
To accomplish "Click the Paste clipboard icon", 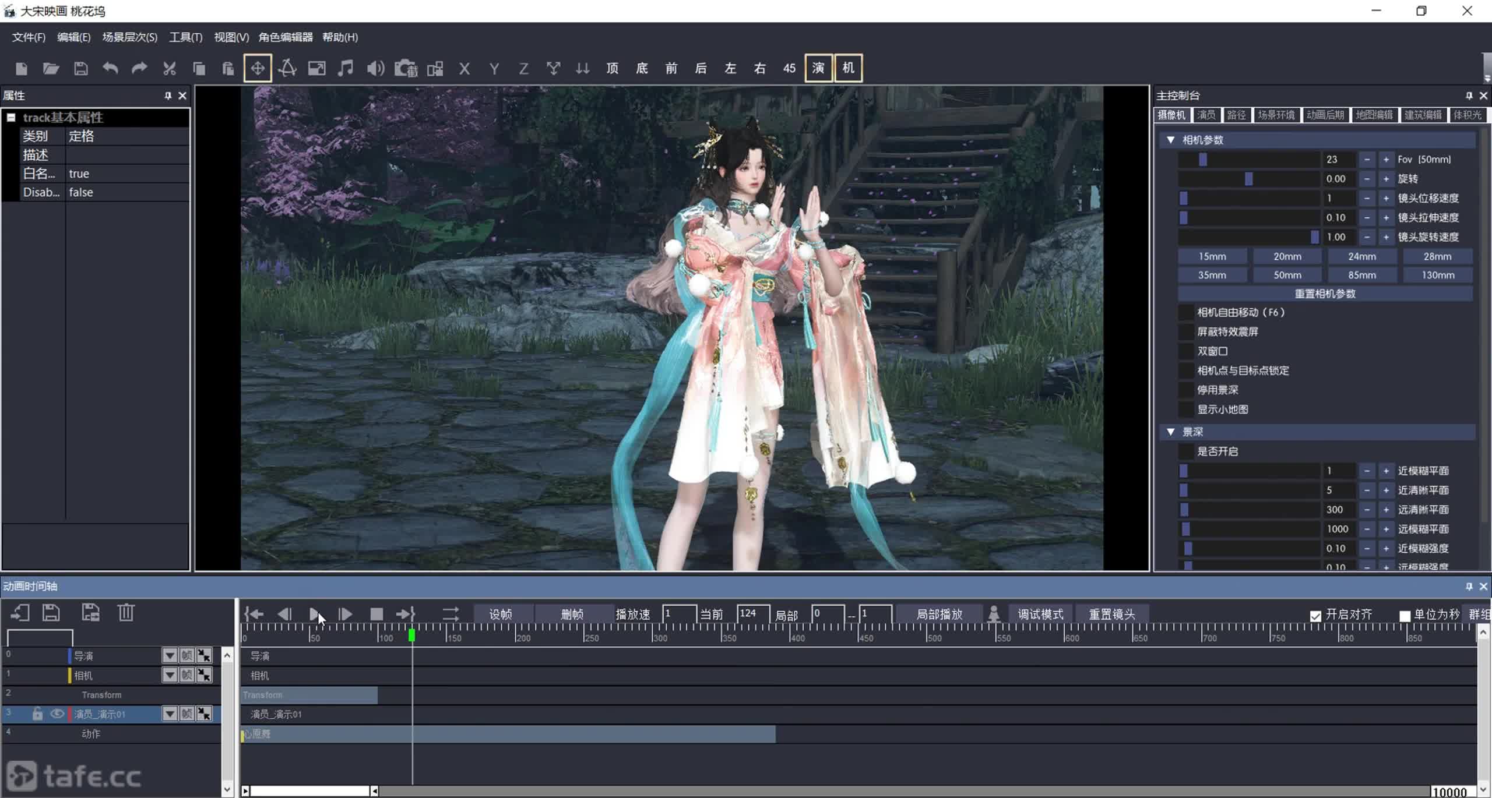I will [x=228, y=69].
